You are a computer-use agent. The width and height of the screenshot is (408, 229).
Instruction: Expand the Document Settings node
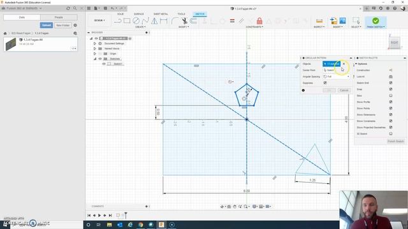tap(95, 43)
